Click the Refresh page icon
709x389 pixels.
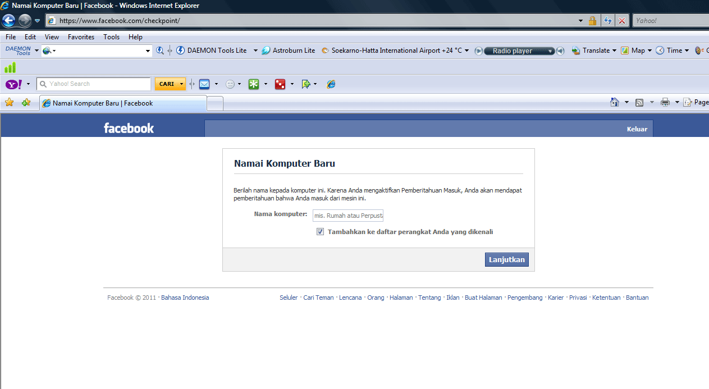pos(607,21)
